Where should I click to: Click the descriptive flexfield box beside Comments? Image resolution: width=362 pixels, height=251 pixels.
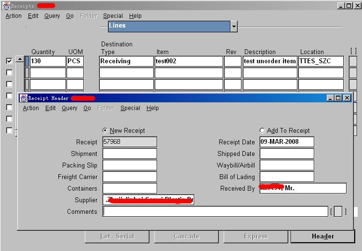tap(338, 211)
